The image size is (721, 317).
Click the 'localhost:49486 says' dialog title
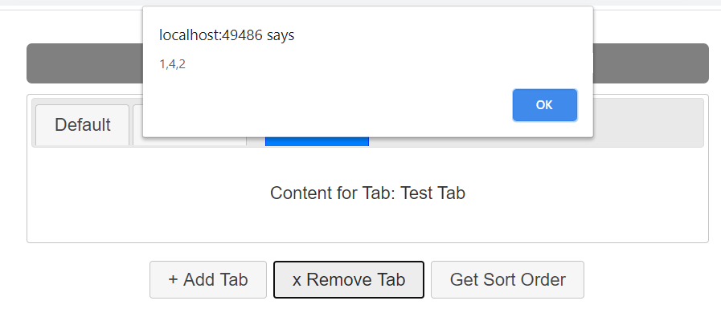(227, 35)
